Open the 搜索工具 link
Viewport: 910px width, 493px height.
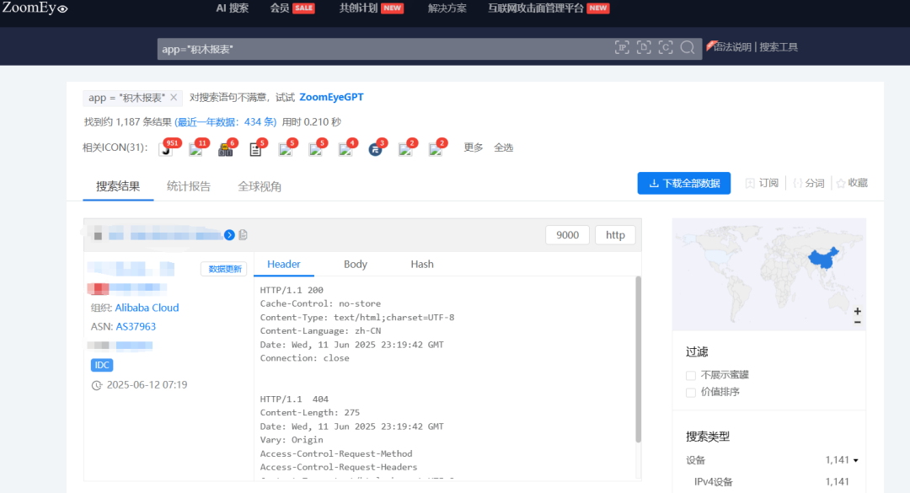point(779,47)
